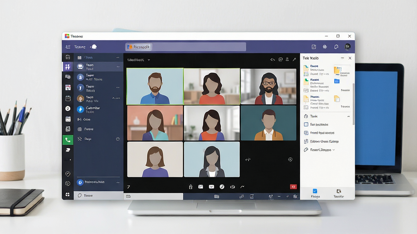Open the bottom account row with blue avatar

click(99, 182)
